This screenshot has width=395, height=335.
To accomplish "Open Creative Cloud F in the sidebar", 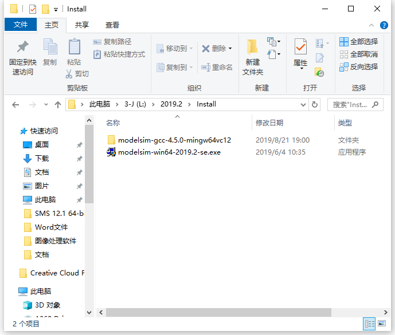I will (x=52, y=273).
